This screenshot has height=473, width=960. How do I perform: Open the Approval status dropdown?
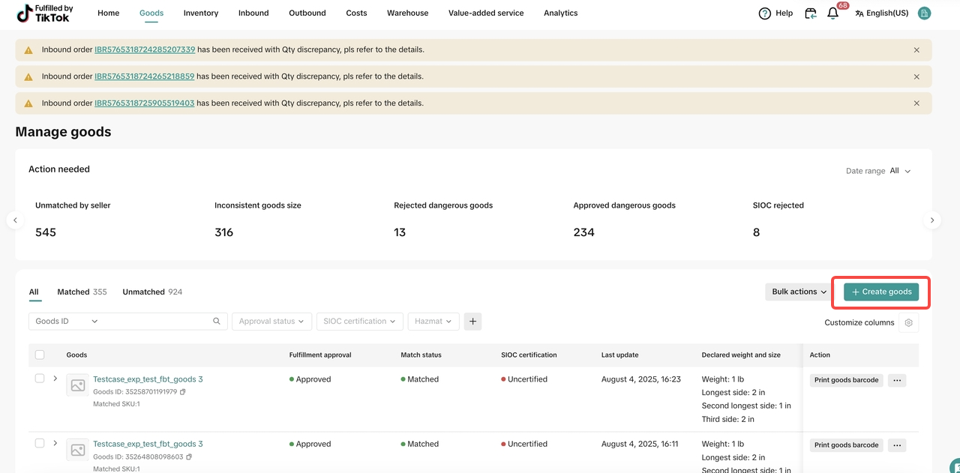271,322
